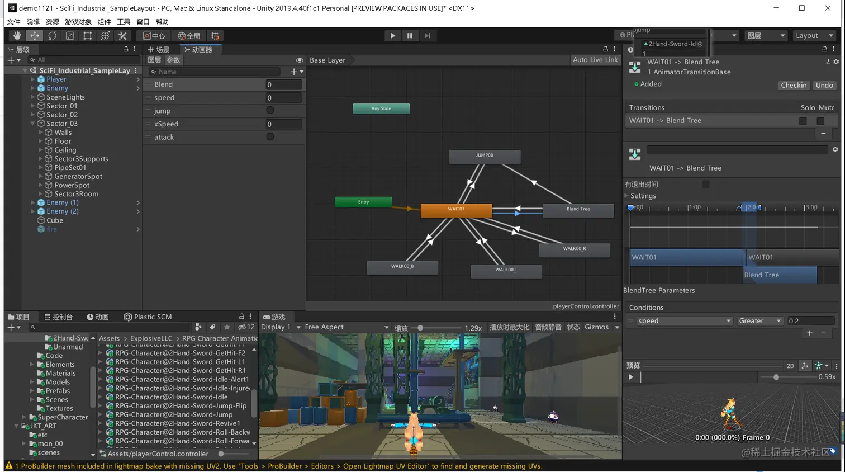This screenshot has width=845, height=472.
Task: Click the Checkin button
Action: (x=794, y=86)
